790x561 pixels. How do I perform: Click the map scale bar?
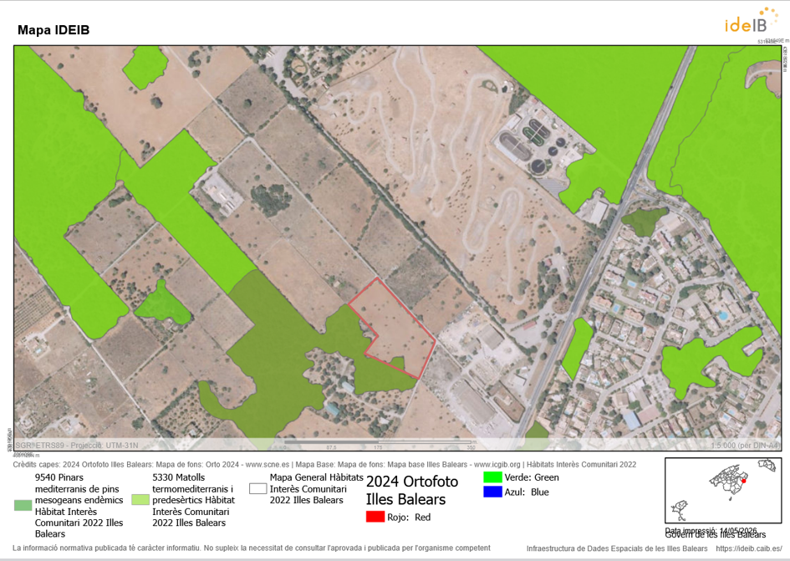point(380,445)
